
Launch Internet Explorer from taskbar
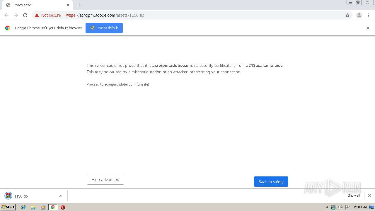23,207
